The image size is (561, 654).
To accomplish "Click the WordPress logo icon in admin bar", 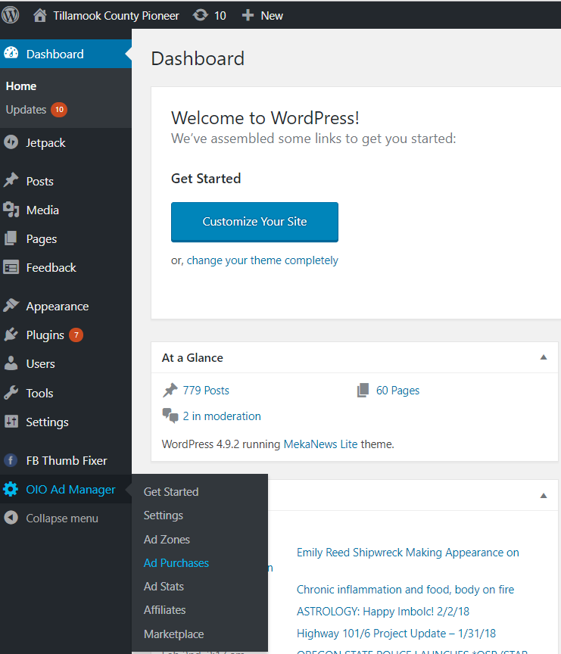I will [11, 15].
